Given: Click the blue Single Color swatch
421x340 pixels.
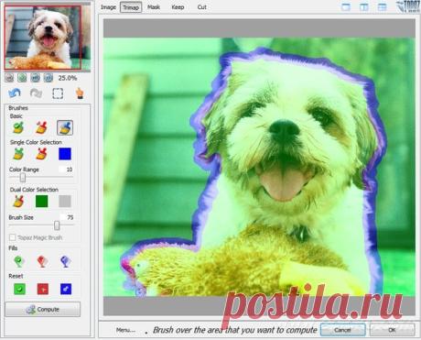Looking at the screenshot, I should (x=65, y=154).
